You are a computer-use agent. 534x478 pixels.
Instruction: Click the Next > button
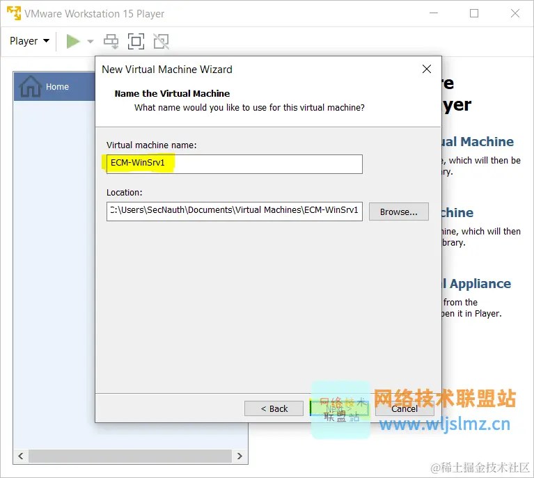pyautogui.click(x=339, y=408)
